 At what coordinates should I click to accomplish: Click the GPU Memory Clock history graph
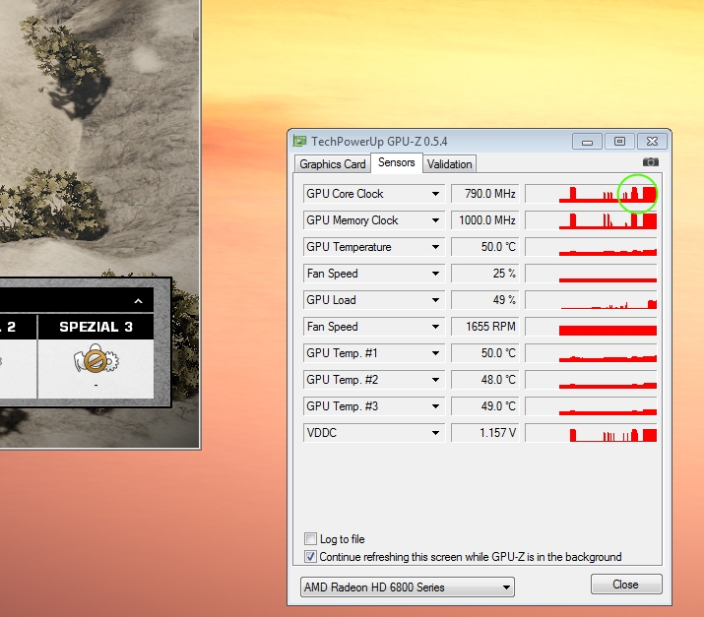point(591,220)
